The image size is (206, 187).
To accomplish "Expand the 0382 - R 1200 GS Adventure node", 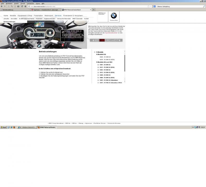I will 98,80.
